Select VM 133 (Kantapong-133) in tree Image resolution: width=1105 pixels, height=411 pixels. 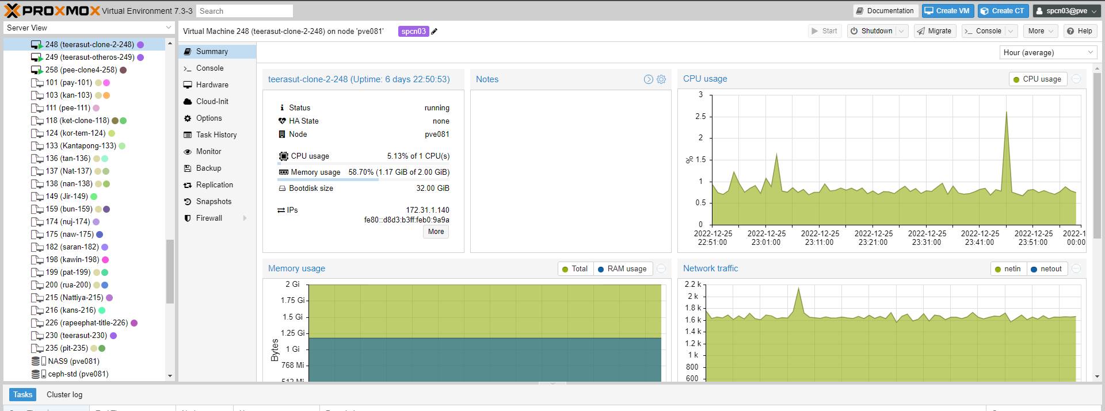85,145
